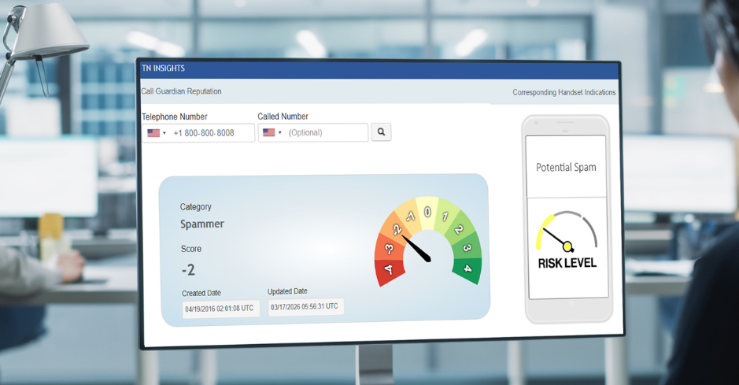The image size is (739, 385).
Task: Click the red -4 segment of the gauge
Action: (x=390, y=271)
